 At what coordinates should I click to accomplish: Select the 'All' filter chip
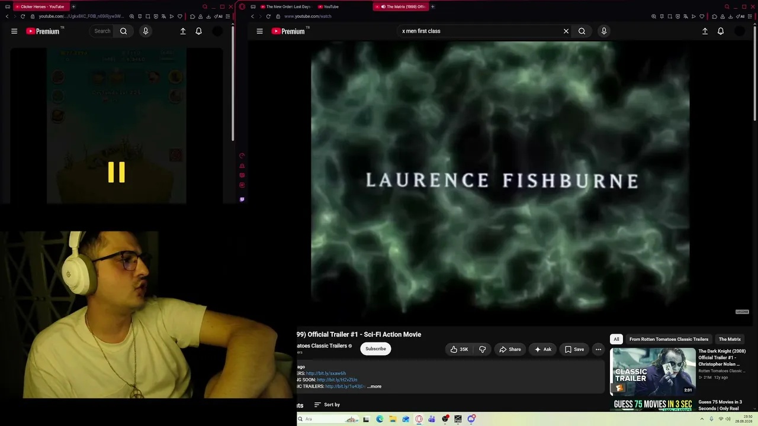point(616,339)
